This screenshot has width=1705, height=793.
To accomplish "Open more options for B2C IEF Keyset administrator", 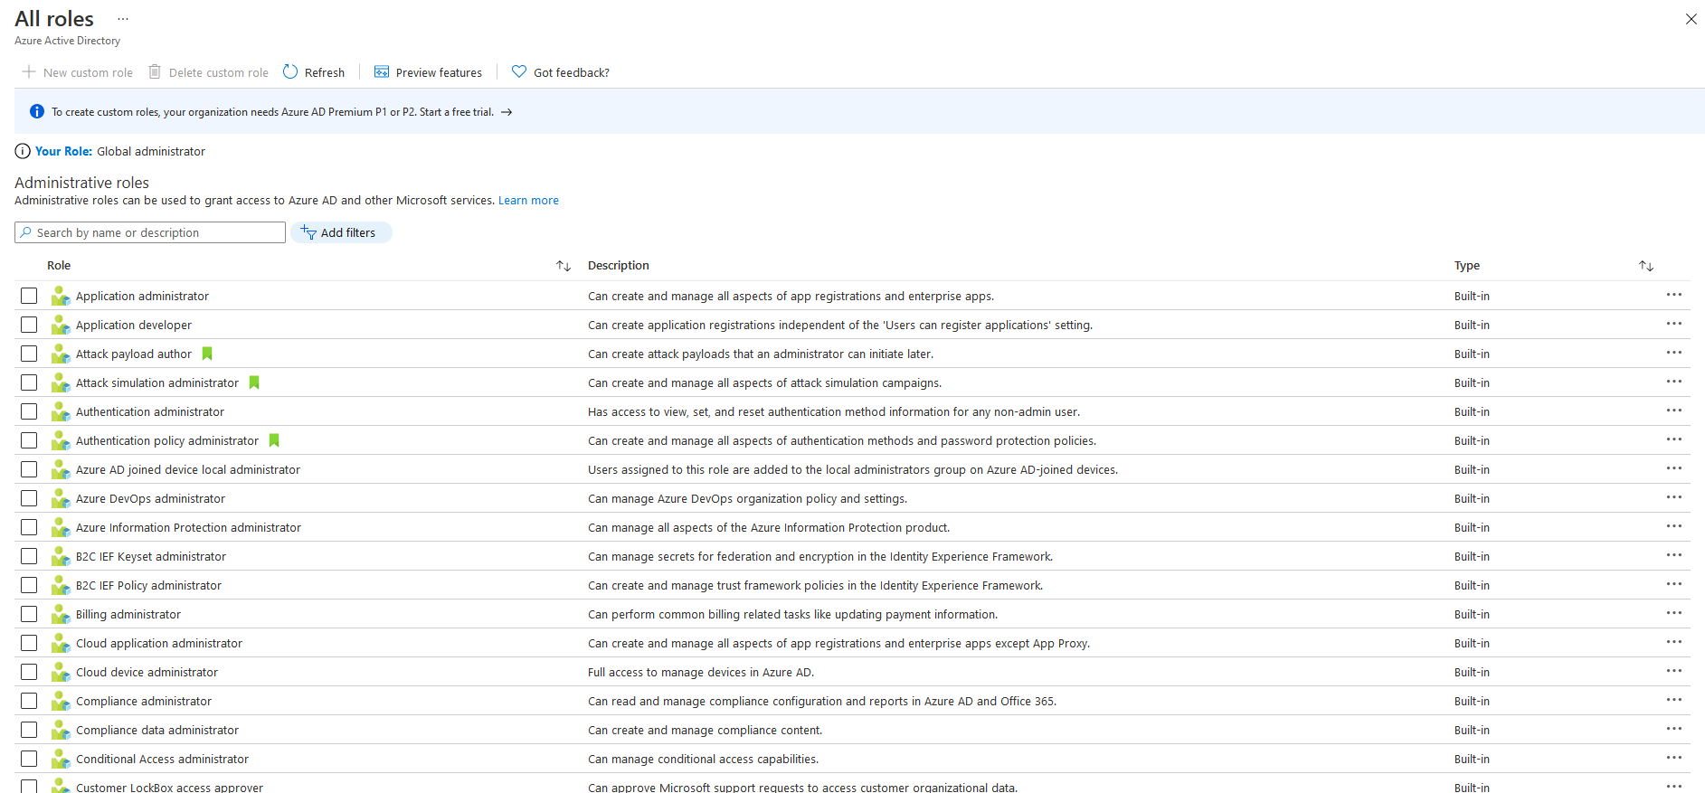I will click(x=1674, y=555).
